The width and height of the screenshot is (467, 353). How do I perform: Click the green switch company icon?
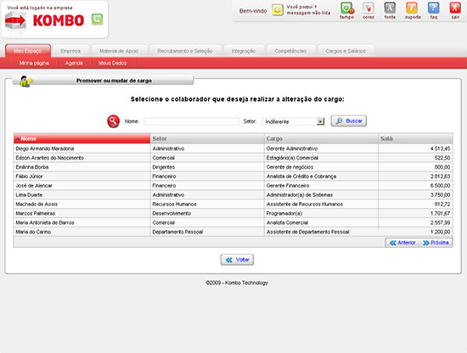[97, 20]
